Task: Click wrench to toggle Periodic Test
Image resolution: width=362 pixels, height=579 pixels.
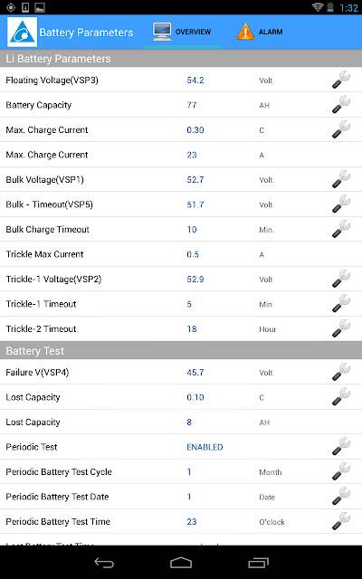Action: point(341,446)
